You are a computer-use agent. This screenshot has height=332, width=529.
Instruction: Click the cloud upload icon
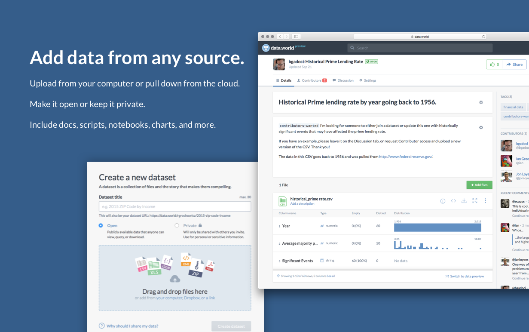click(x=175, y=280)
